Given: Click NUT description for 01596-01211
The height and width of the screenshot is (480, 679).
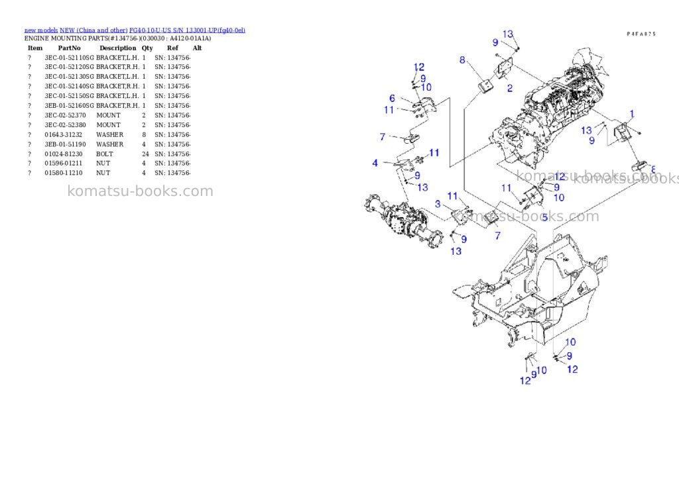Looking at the screenshot, I should (103, 164).
